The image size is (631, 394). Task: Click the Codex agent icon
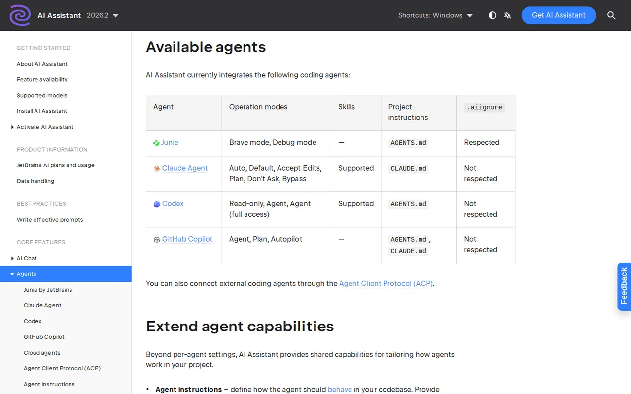point(157,204)
